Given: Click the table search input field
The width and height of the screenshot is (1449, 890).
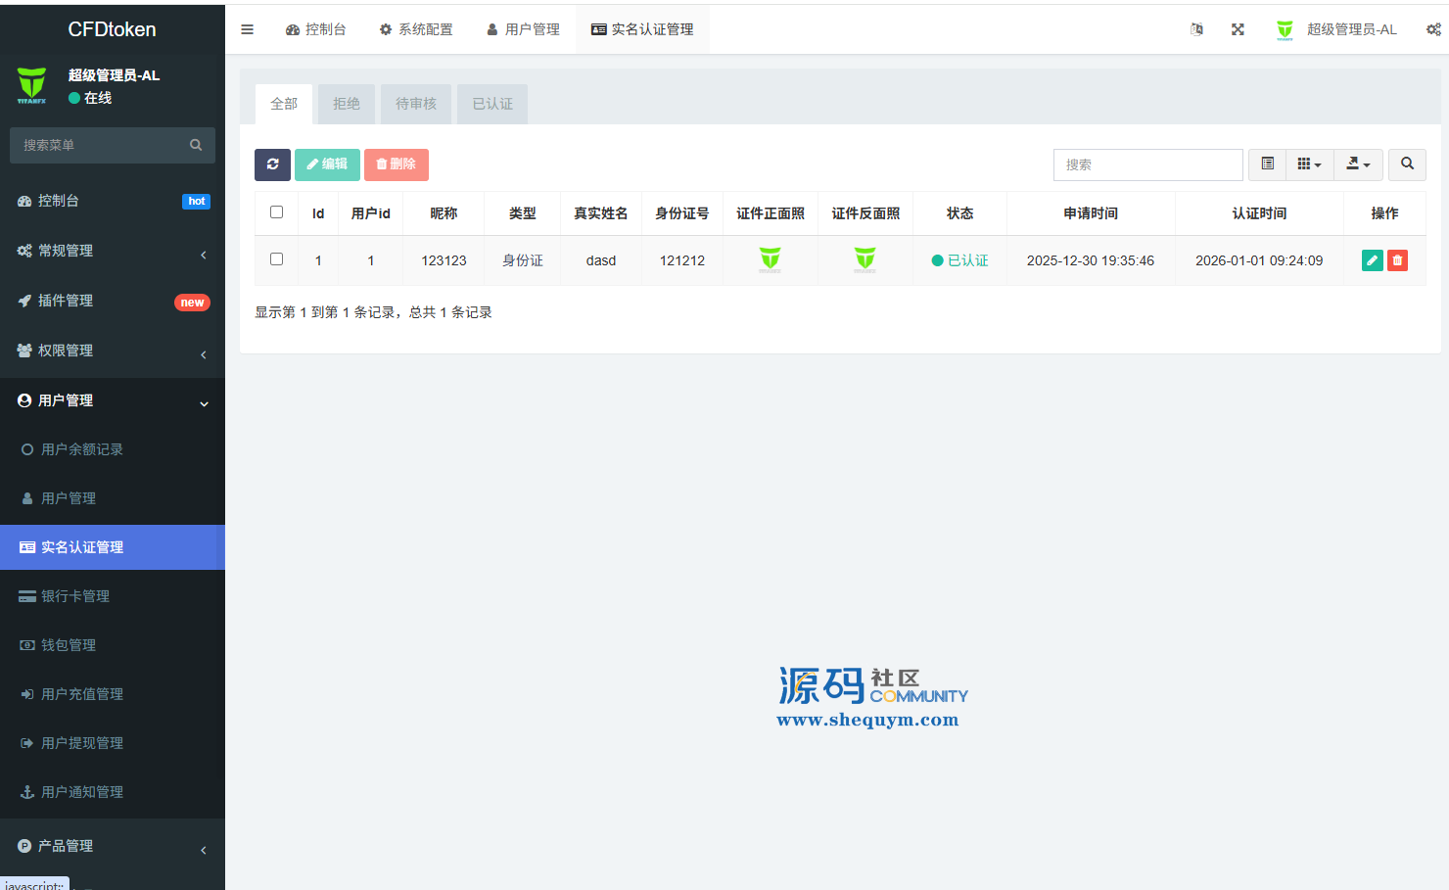Looking at the screenshot, I should 1147,164.
